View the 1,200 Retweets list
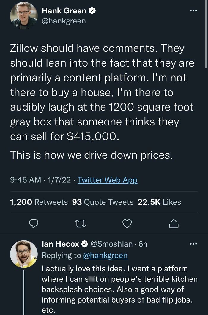The height and width of the screenshot is (315, 208). point(39,202)
